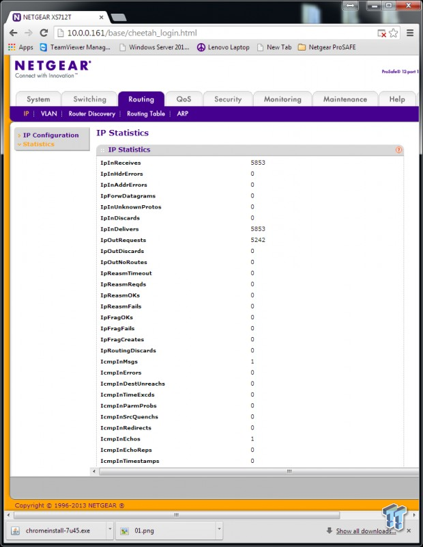This screenshot has height=547, width=423.
Task: Close the NETGEAR XS712T browser tab
Action: 101,17
